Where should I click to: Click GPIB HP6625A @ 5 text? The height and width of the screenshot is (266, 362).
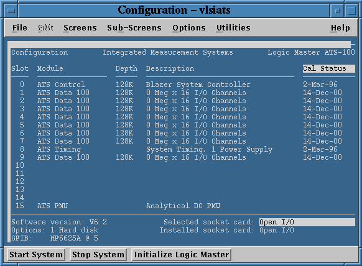[55, 238]
